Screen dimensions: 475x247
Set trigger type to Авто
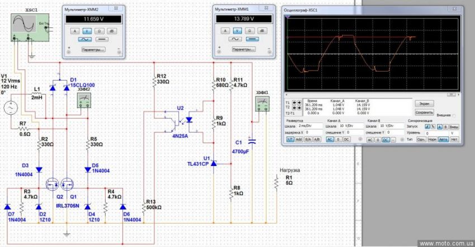click(x=444, y=139)
